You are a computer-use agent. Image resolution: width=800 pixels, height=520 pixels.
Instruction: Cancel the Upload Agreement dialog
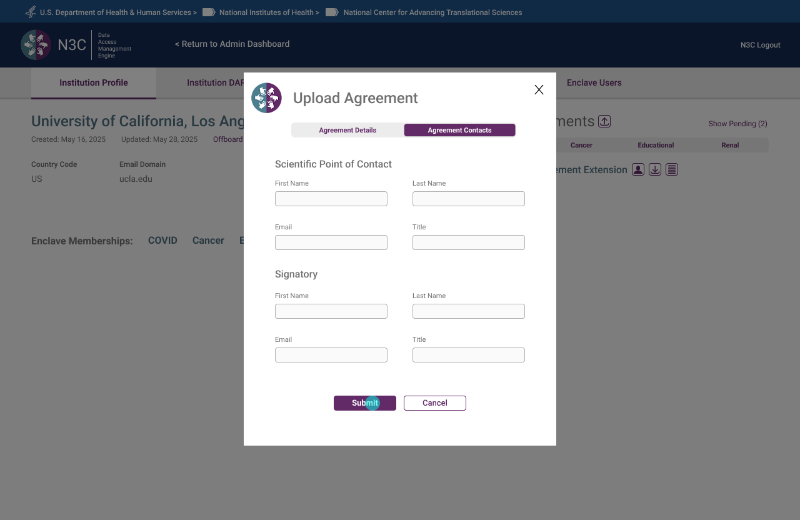(434, 403)
